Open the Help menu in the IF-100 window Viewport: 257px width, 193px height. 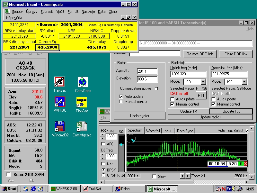250,29
